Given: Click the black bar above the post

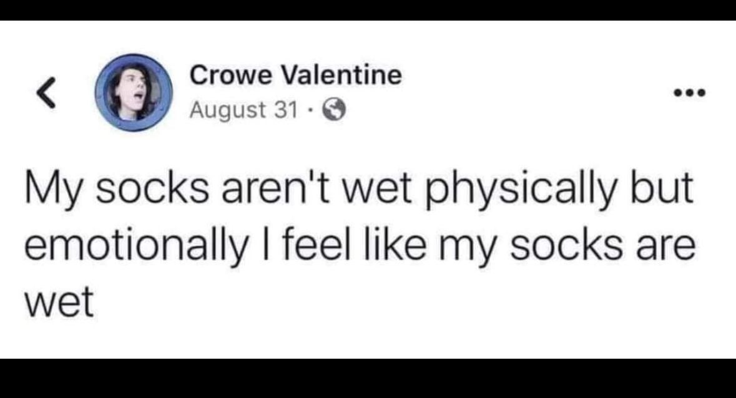Looking at the screenshot, I should [x=368, y=9].
